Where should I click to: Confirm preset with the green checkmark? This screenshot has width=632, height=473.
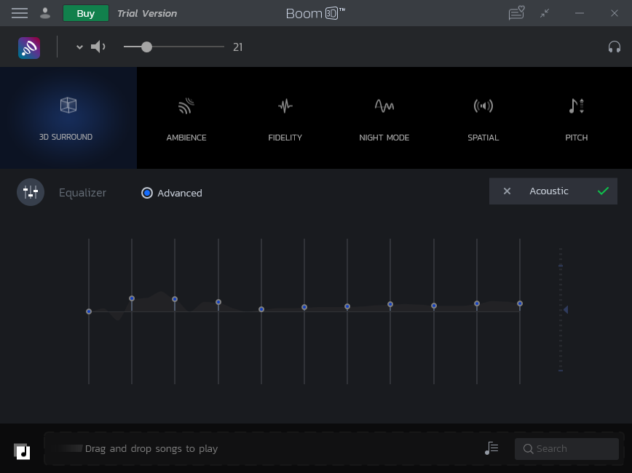(603, 191)
